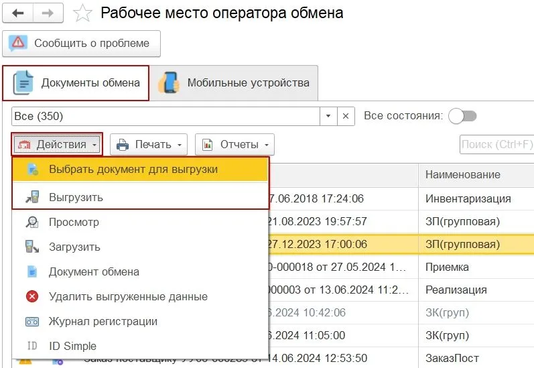Open the Отчеты dropdown menu

[235, 144]
